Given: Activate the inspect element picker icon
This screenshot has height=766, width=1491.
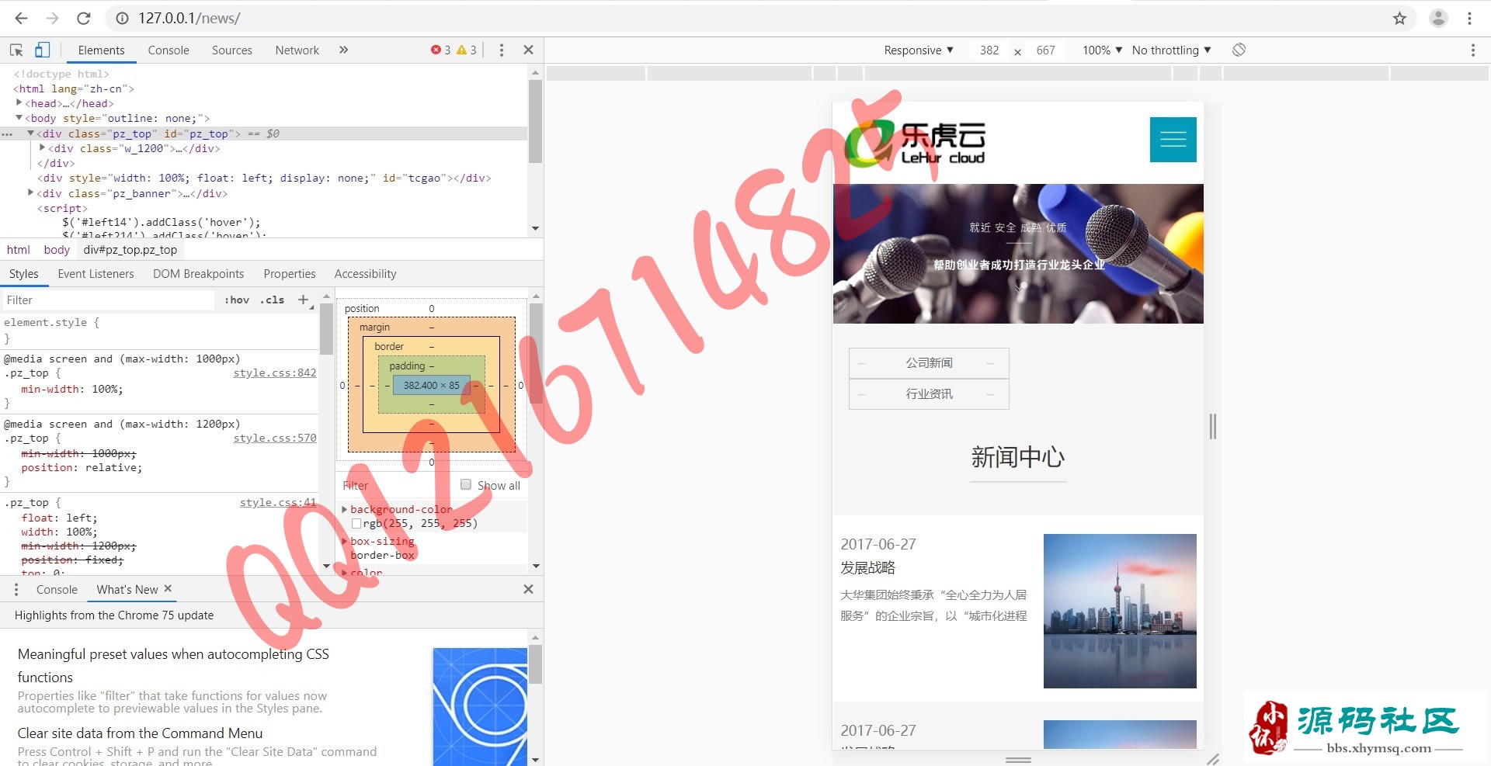Looking at the screenshot, I should click(x=16, y=50).
